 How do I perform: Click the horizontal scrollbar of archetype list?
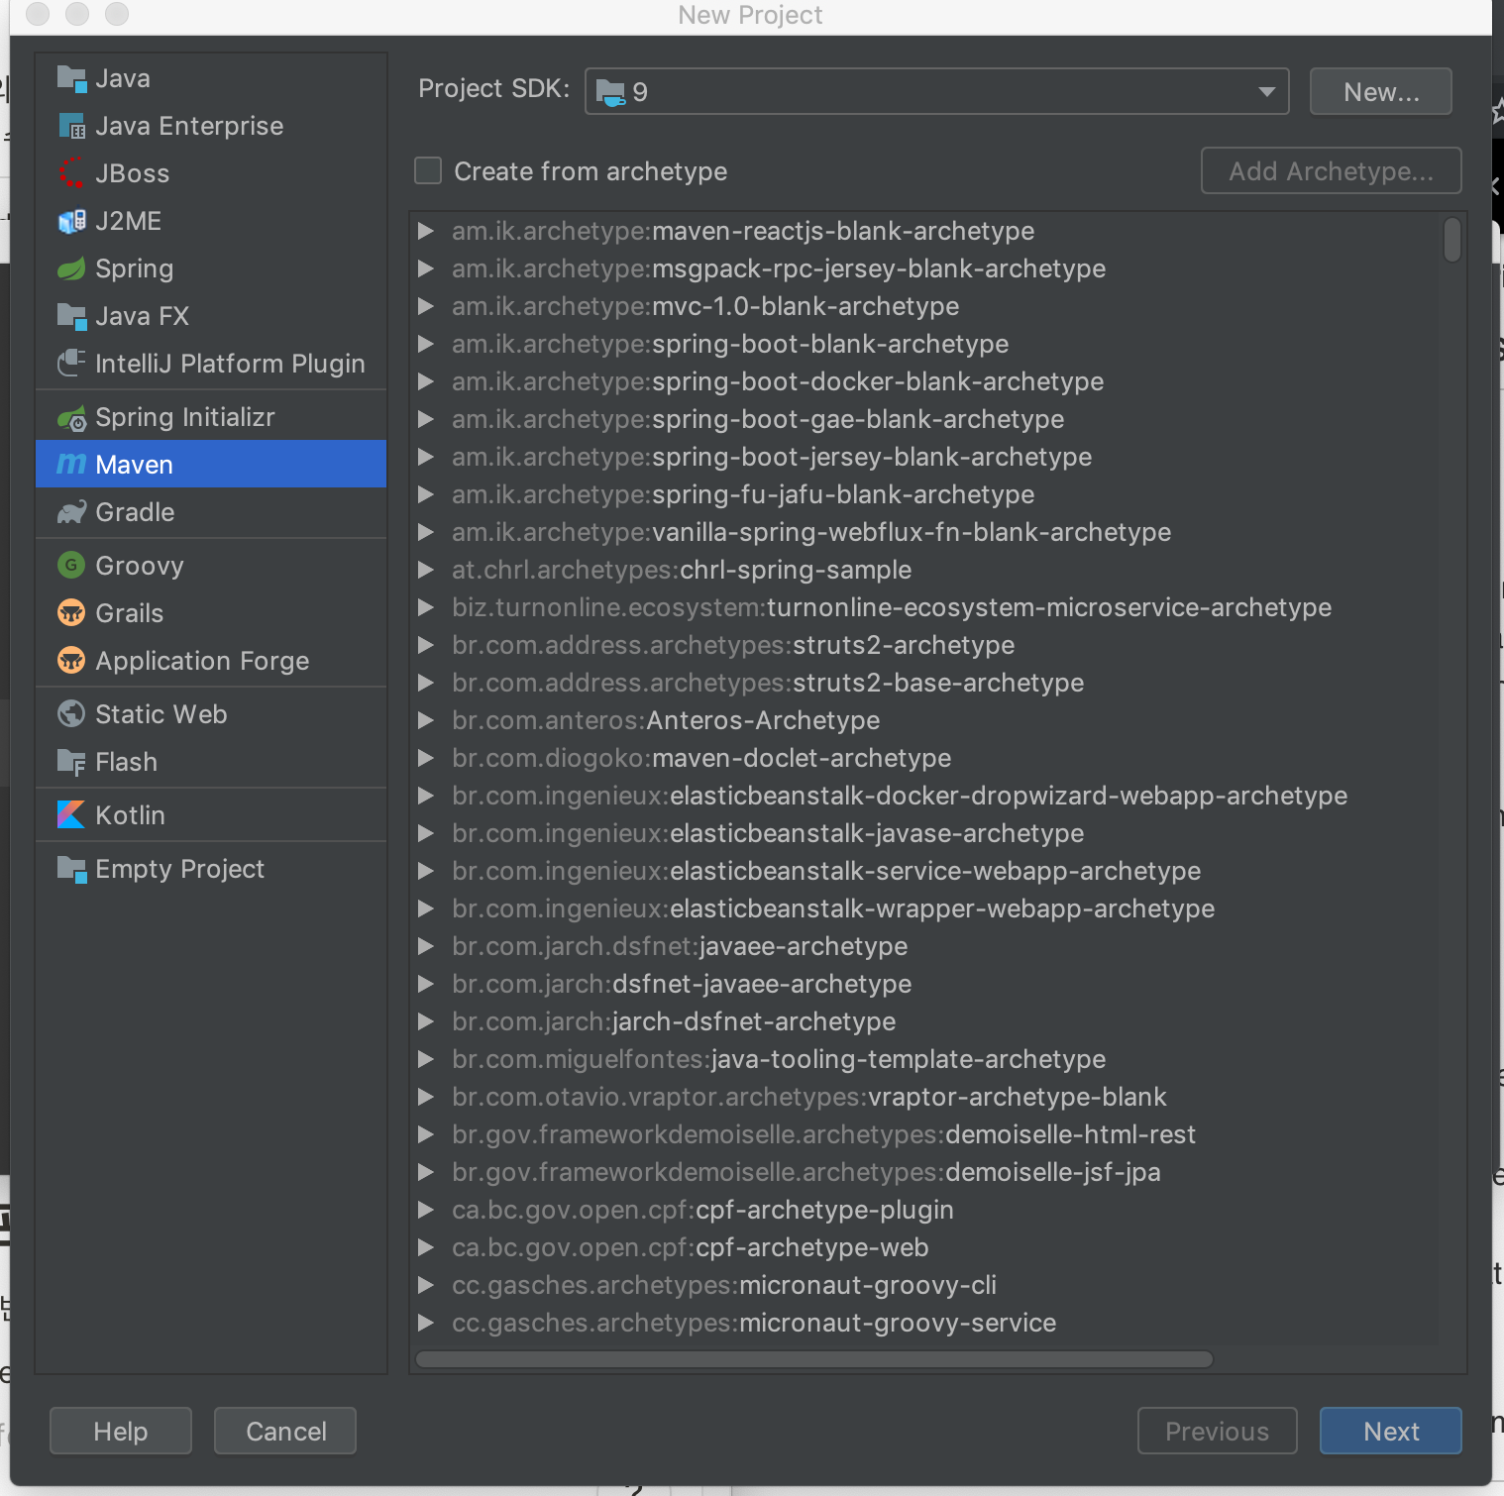pyautogui.click(x=814, y=1359)
